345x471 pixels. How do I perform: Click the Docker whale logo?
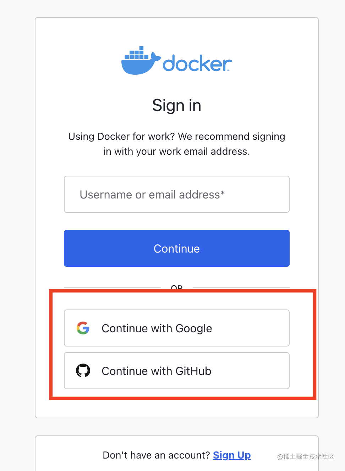pyautogui.click(x=141, y=60)
